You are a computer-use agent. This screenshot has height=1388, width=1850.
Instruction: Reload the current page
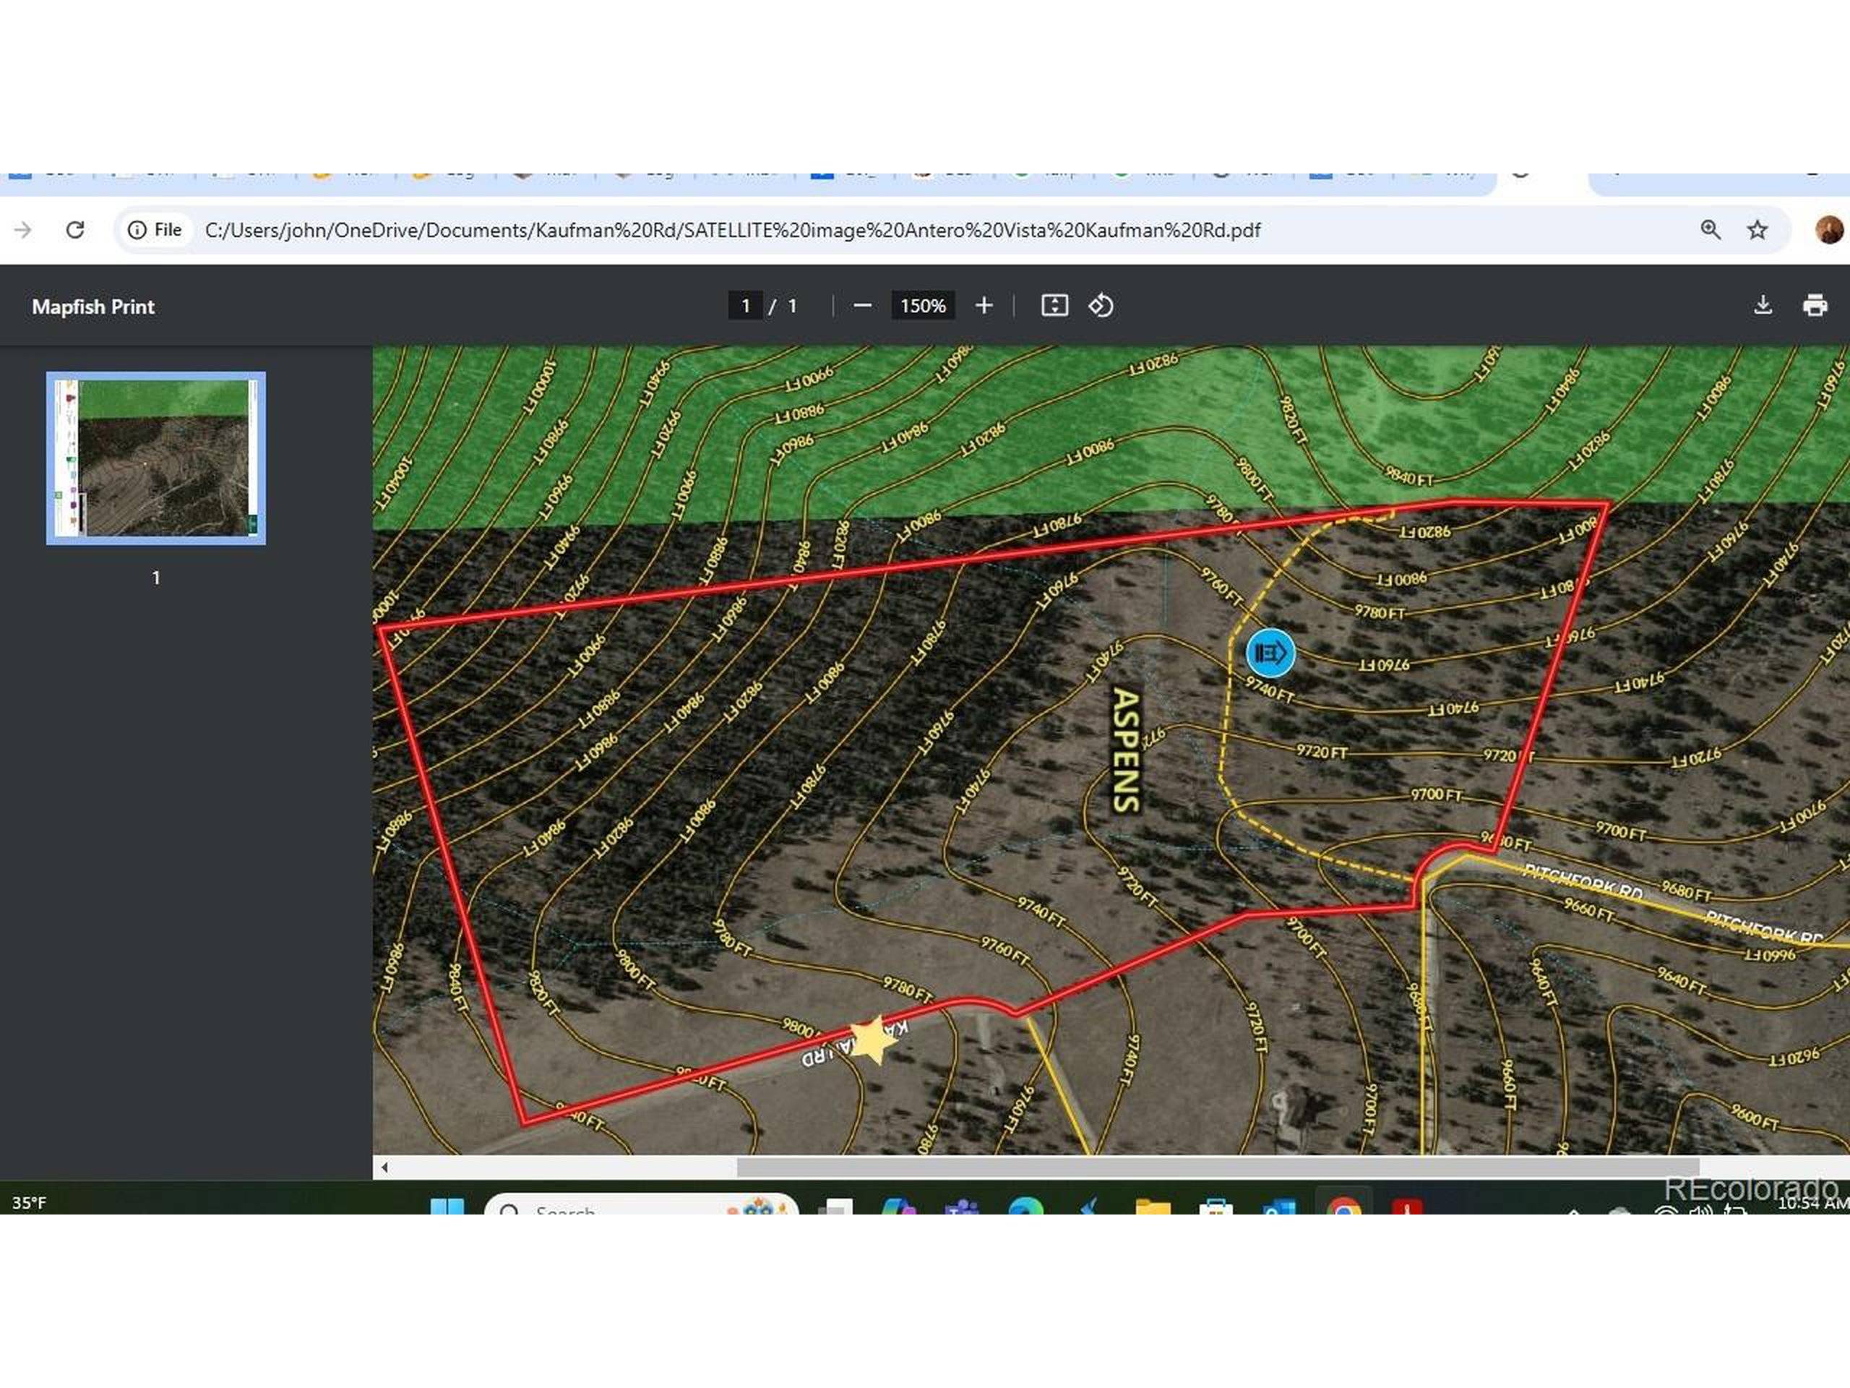75,230
